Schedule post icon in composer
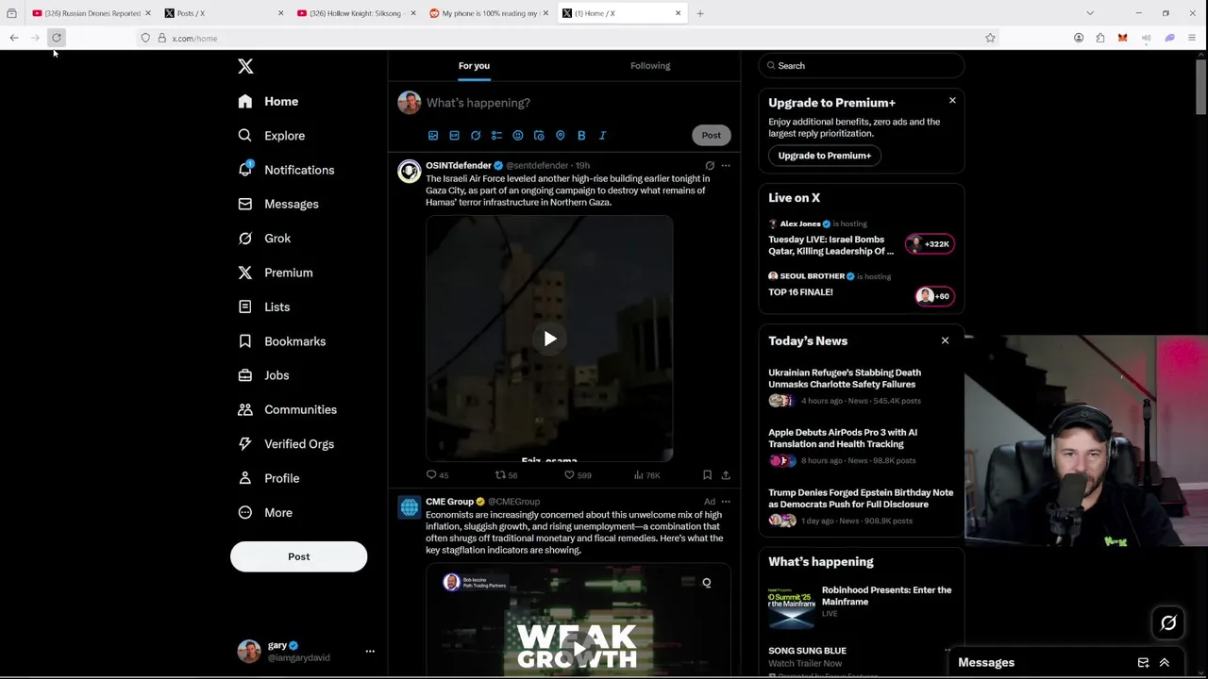 (x=539, y=136)
